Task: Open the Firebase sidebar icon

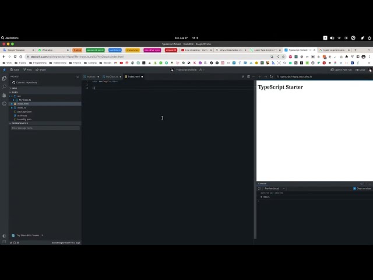Action: 4,95
